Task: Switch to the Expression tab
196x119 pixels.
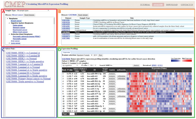Action: click(x=66, y=52)
